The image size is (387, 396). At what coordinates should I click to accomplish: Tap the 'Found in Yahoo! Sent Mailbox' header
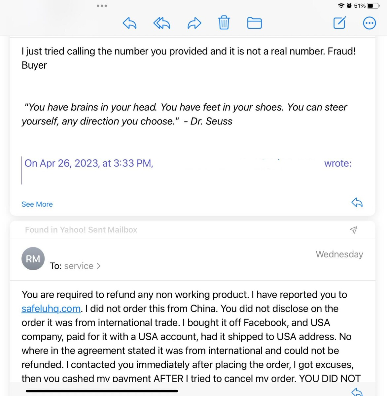[x=81, y=230]
